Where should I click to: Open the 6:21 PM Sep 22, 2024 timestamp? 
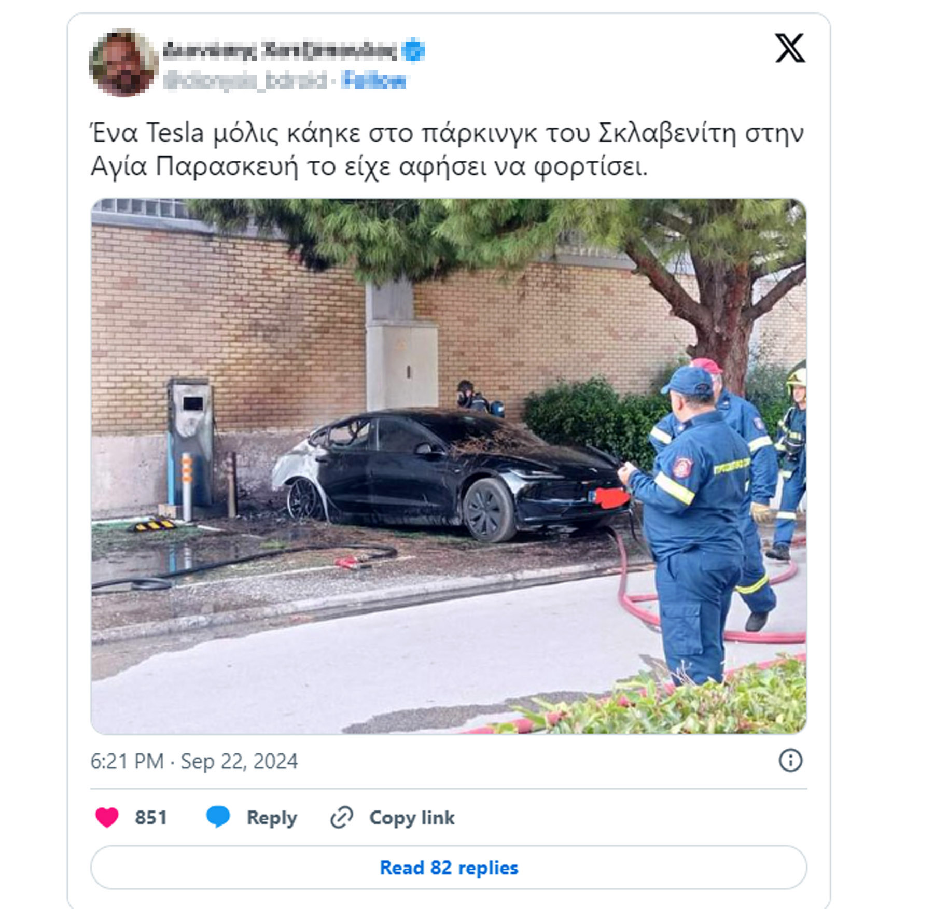pos(194,761)
